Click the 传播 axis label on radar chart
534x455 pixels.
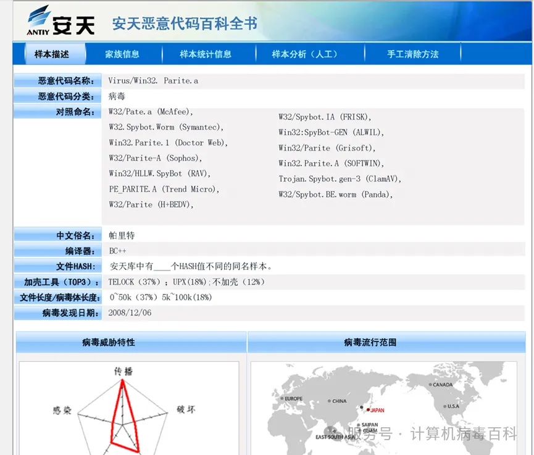tap(123, 371)
